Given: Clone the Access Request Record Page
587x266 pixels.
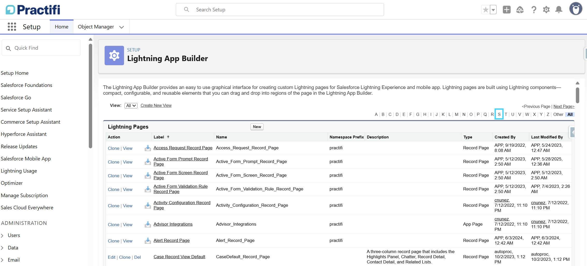Looking at the screenshot, I should coord(113,148).
